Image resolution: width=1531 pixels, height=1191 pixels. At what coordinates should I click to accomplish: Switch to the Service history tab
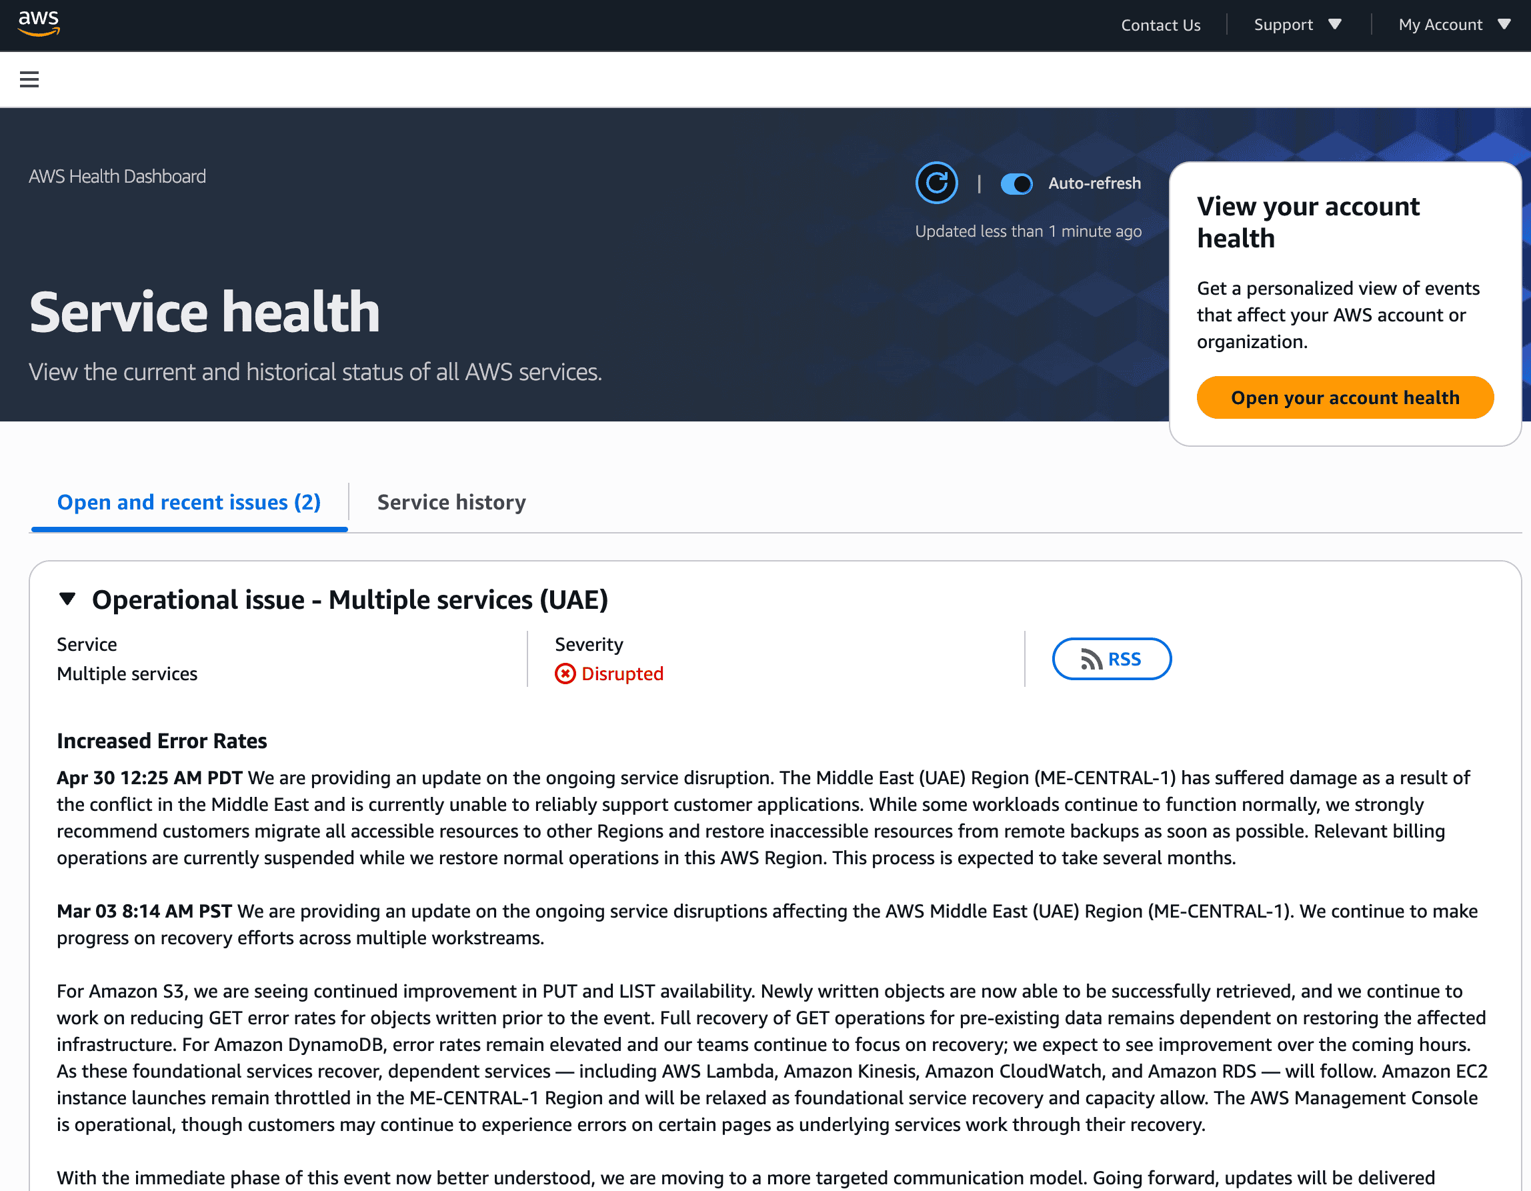pos(451,502)
